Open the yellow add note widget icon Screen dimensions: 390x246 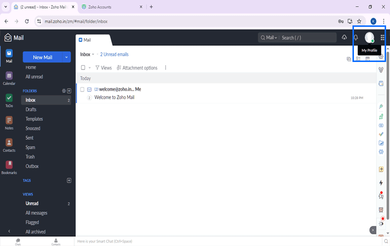(381, 169)
